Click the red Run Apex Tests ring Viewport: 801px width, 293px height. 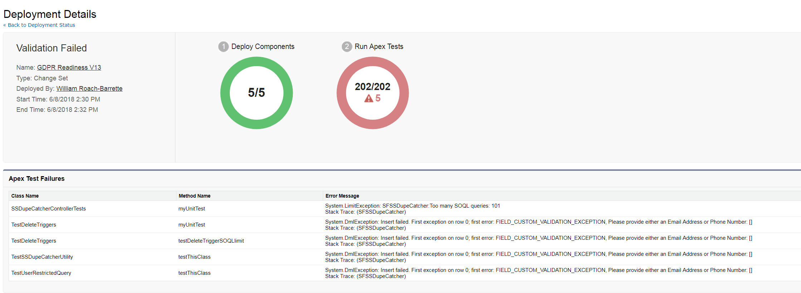[341, 93]
